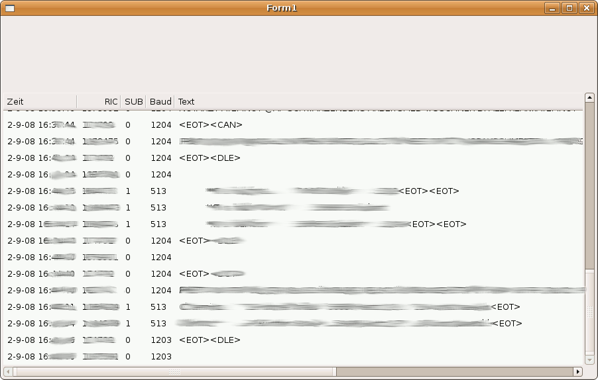The image size is (598, 380).
Task: Click the SUB column header
Action: point(133,101)
